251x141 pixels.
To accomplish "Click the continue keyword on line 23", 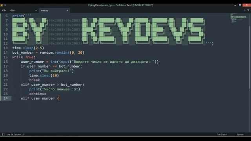I will coord(38,94).
